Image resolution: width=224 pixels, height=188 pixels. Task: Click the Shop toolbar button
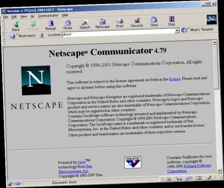tap(154, 22)
